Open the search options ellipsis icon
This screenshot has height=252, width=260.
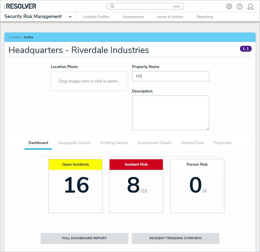click(176, 6)
